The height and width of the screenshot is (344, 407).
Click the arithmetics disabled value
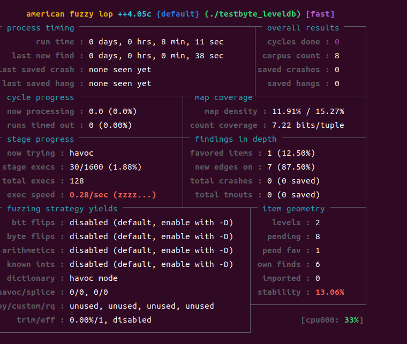pos(152,250)
